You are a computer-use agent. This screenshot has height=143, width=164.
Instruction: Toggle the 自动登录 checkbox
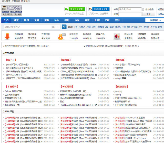tap(143, 9)
